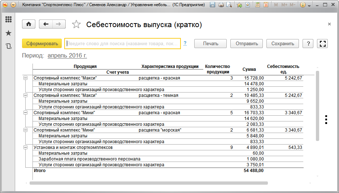
Task: Open the calculator icon in title bar
Action: point(257,5)
